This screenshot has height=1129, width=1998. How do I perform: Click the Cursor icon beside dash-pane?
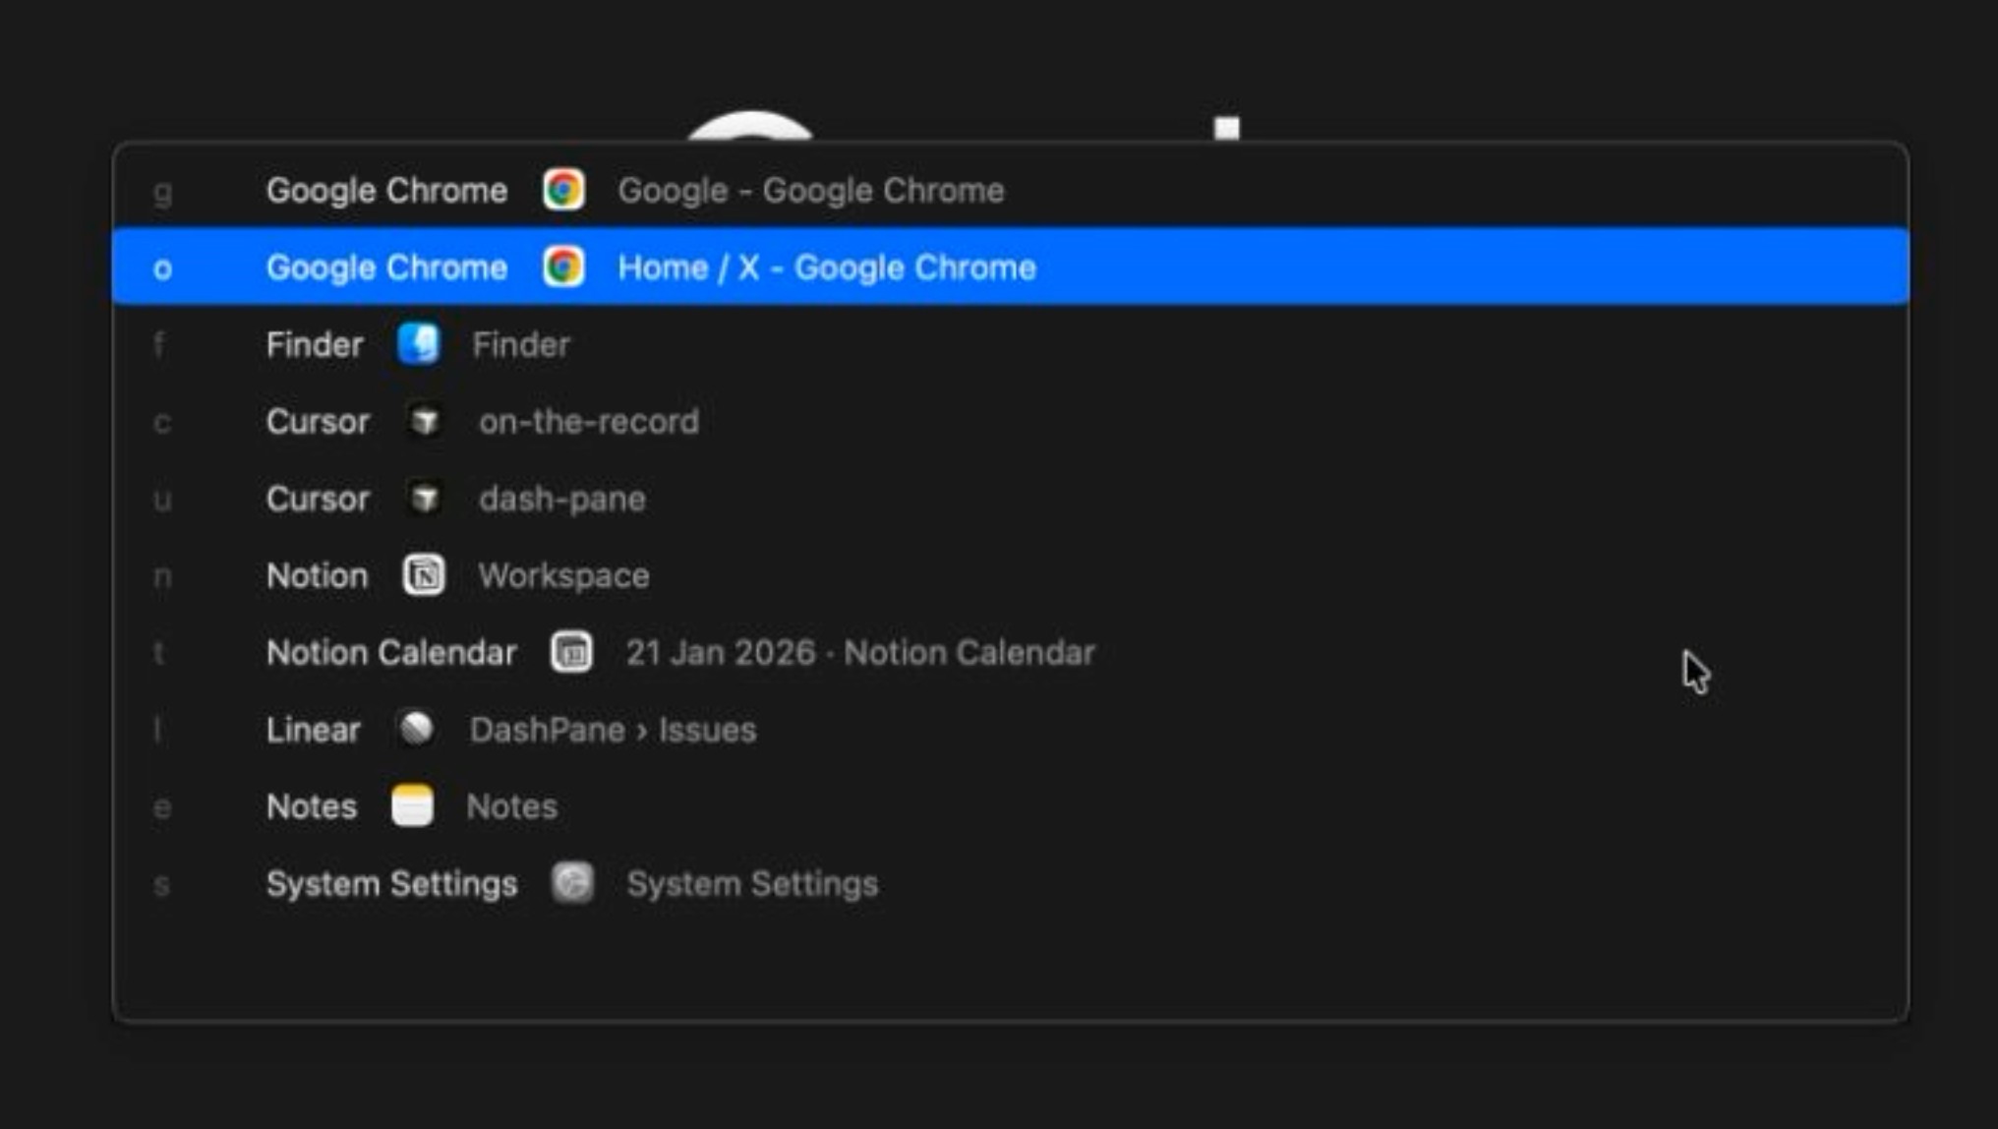(x=425, y=499)
